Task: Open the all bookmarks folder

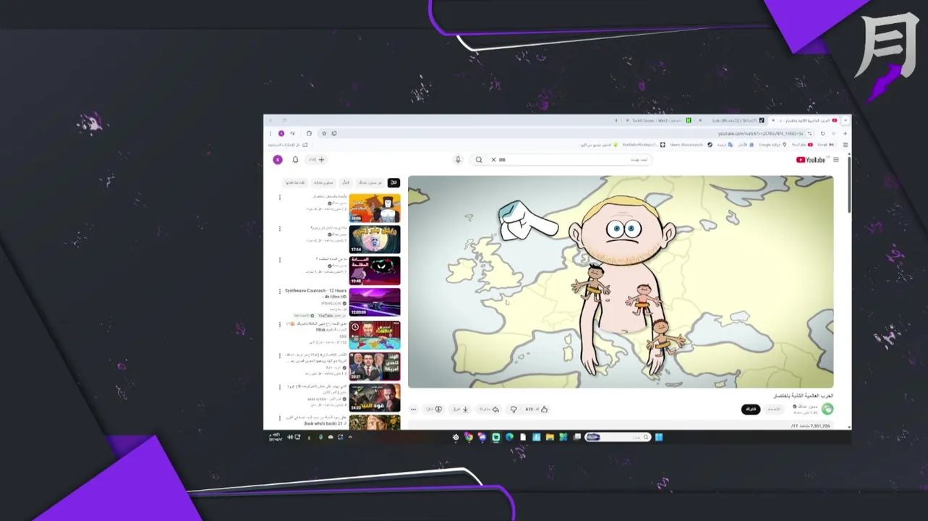Action: pyautogui.click(x=288, y=145)
